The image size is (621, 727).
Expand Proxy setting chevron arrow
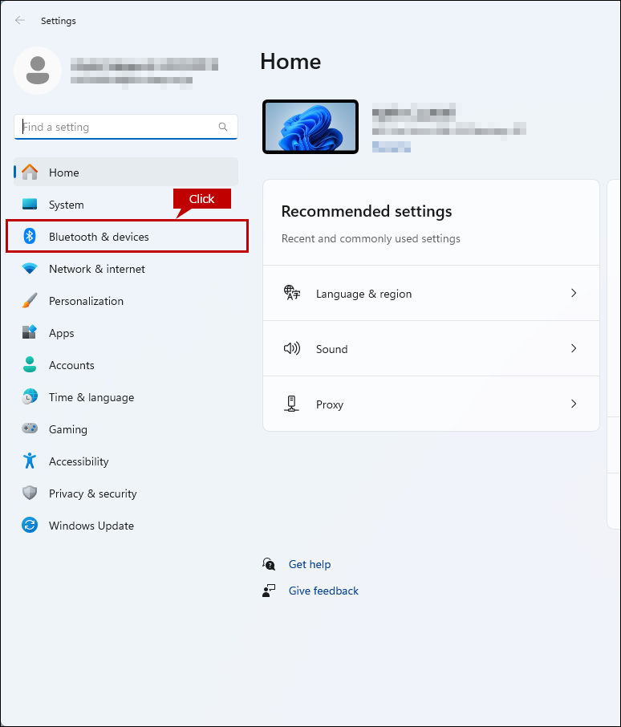[574, 404]
